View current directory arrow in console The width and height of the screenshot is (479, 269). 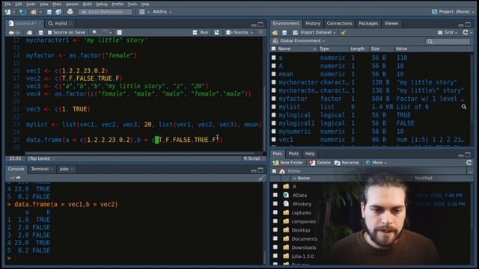tap(18, 178)
